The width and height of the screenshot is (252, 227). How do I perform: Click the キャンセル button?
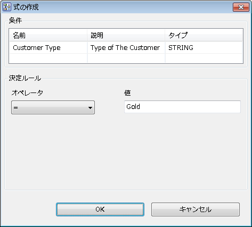[x=196, y=209]
